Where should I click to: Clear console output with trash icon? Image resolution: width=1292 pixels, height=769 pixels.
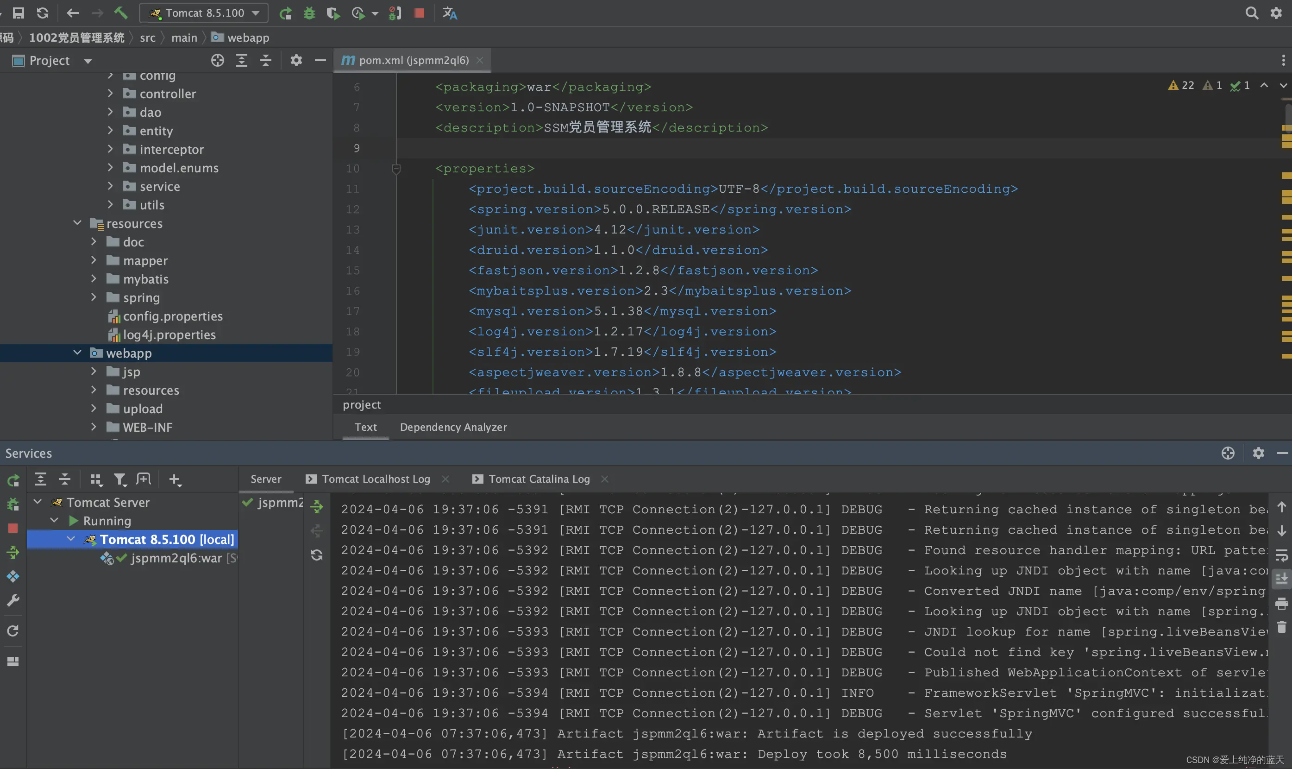click(x=1282, y=628)
